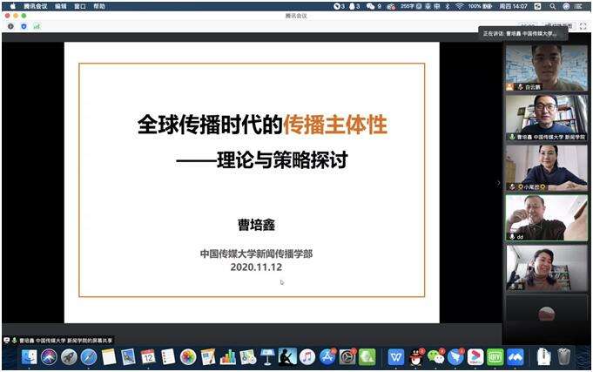The width and height of the screenshot is (593, 372).
Task: Click 曹培鑫 screen sharing label at bottom
Action: [58, 341]
